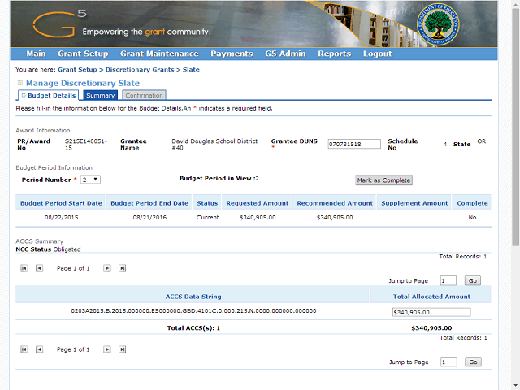This screenshot has width=520, height=390.
Task: Go to last page in lower ACCS pager
Action: (123, 349)
